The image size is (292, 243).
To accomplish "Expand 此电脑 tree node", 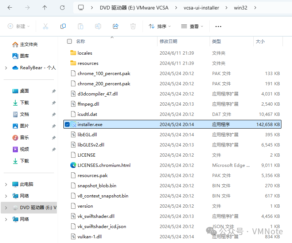I will click(x=6, y=184).
